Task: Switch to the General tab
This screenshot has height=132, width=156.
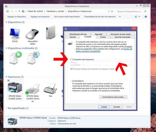Action: pyautogui.click(x=73, y=37)
